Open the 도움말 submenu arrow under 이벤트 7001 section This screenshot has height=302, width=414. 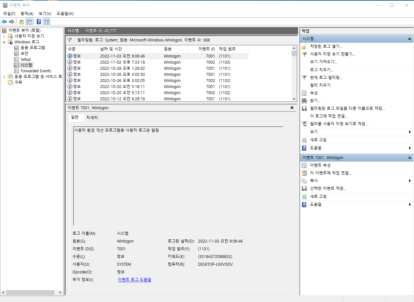[x=410, y=204]
